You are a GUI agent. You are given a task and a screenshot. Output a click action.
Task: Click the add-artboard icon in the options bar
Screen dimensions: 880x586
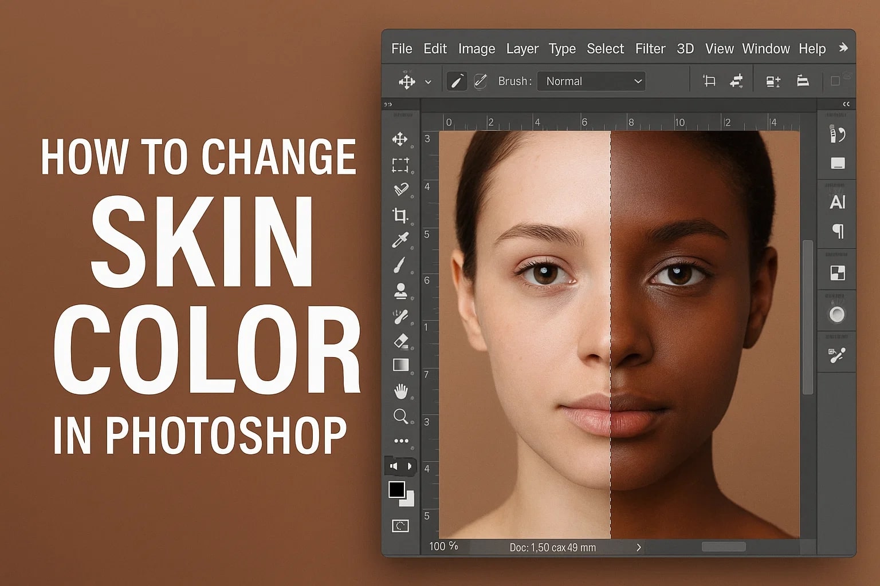point(773,81)
